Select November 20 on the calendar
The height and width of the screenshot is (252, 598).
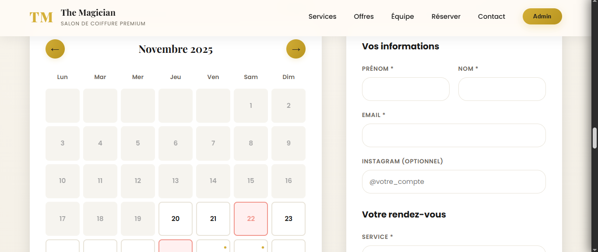175,219
